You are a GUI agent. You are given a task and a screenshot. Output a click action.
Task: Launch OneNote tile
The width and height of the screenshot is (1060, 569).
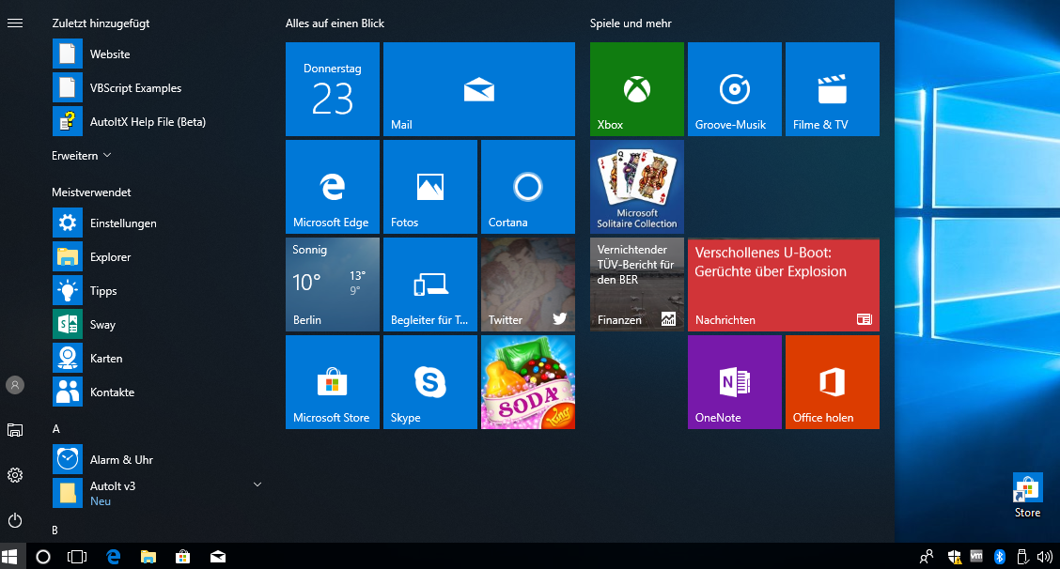(734, 382)
